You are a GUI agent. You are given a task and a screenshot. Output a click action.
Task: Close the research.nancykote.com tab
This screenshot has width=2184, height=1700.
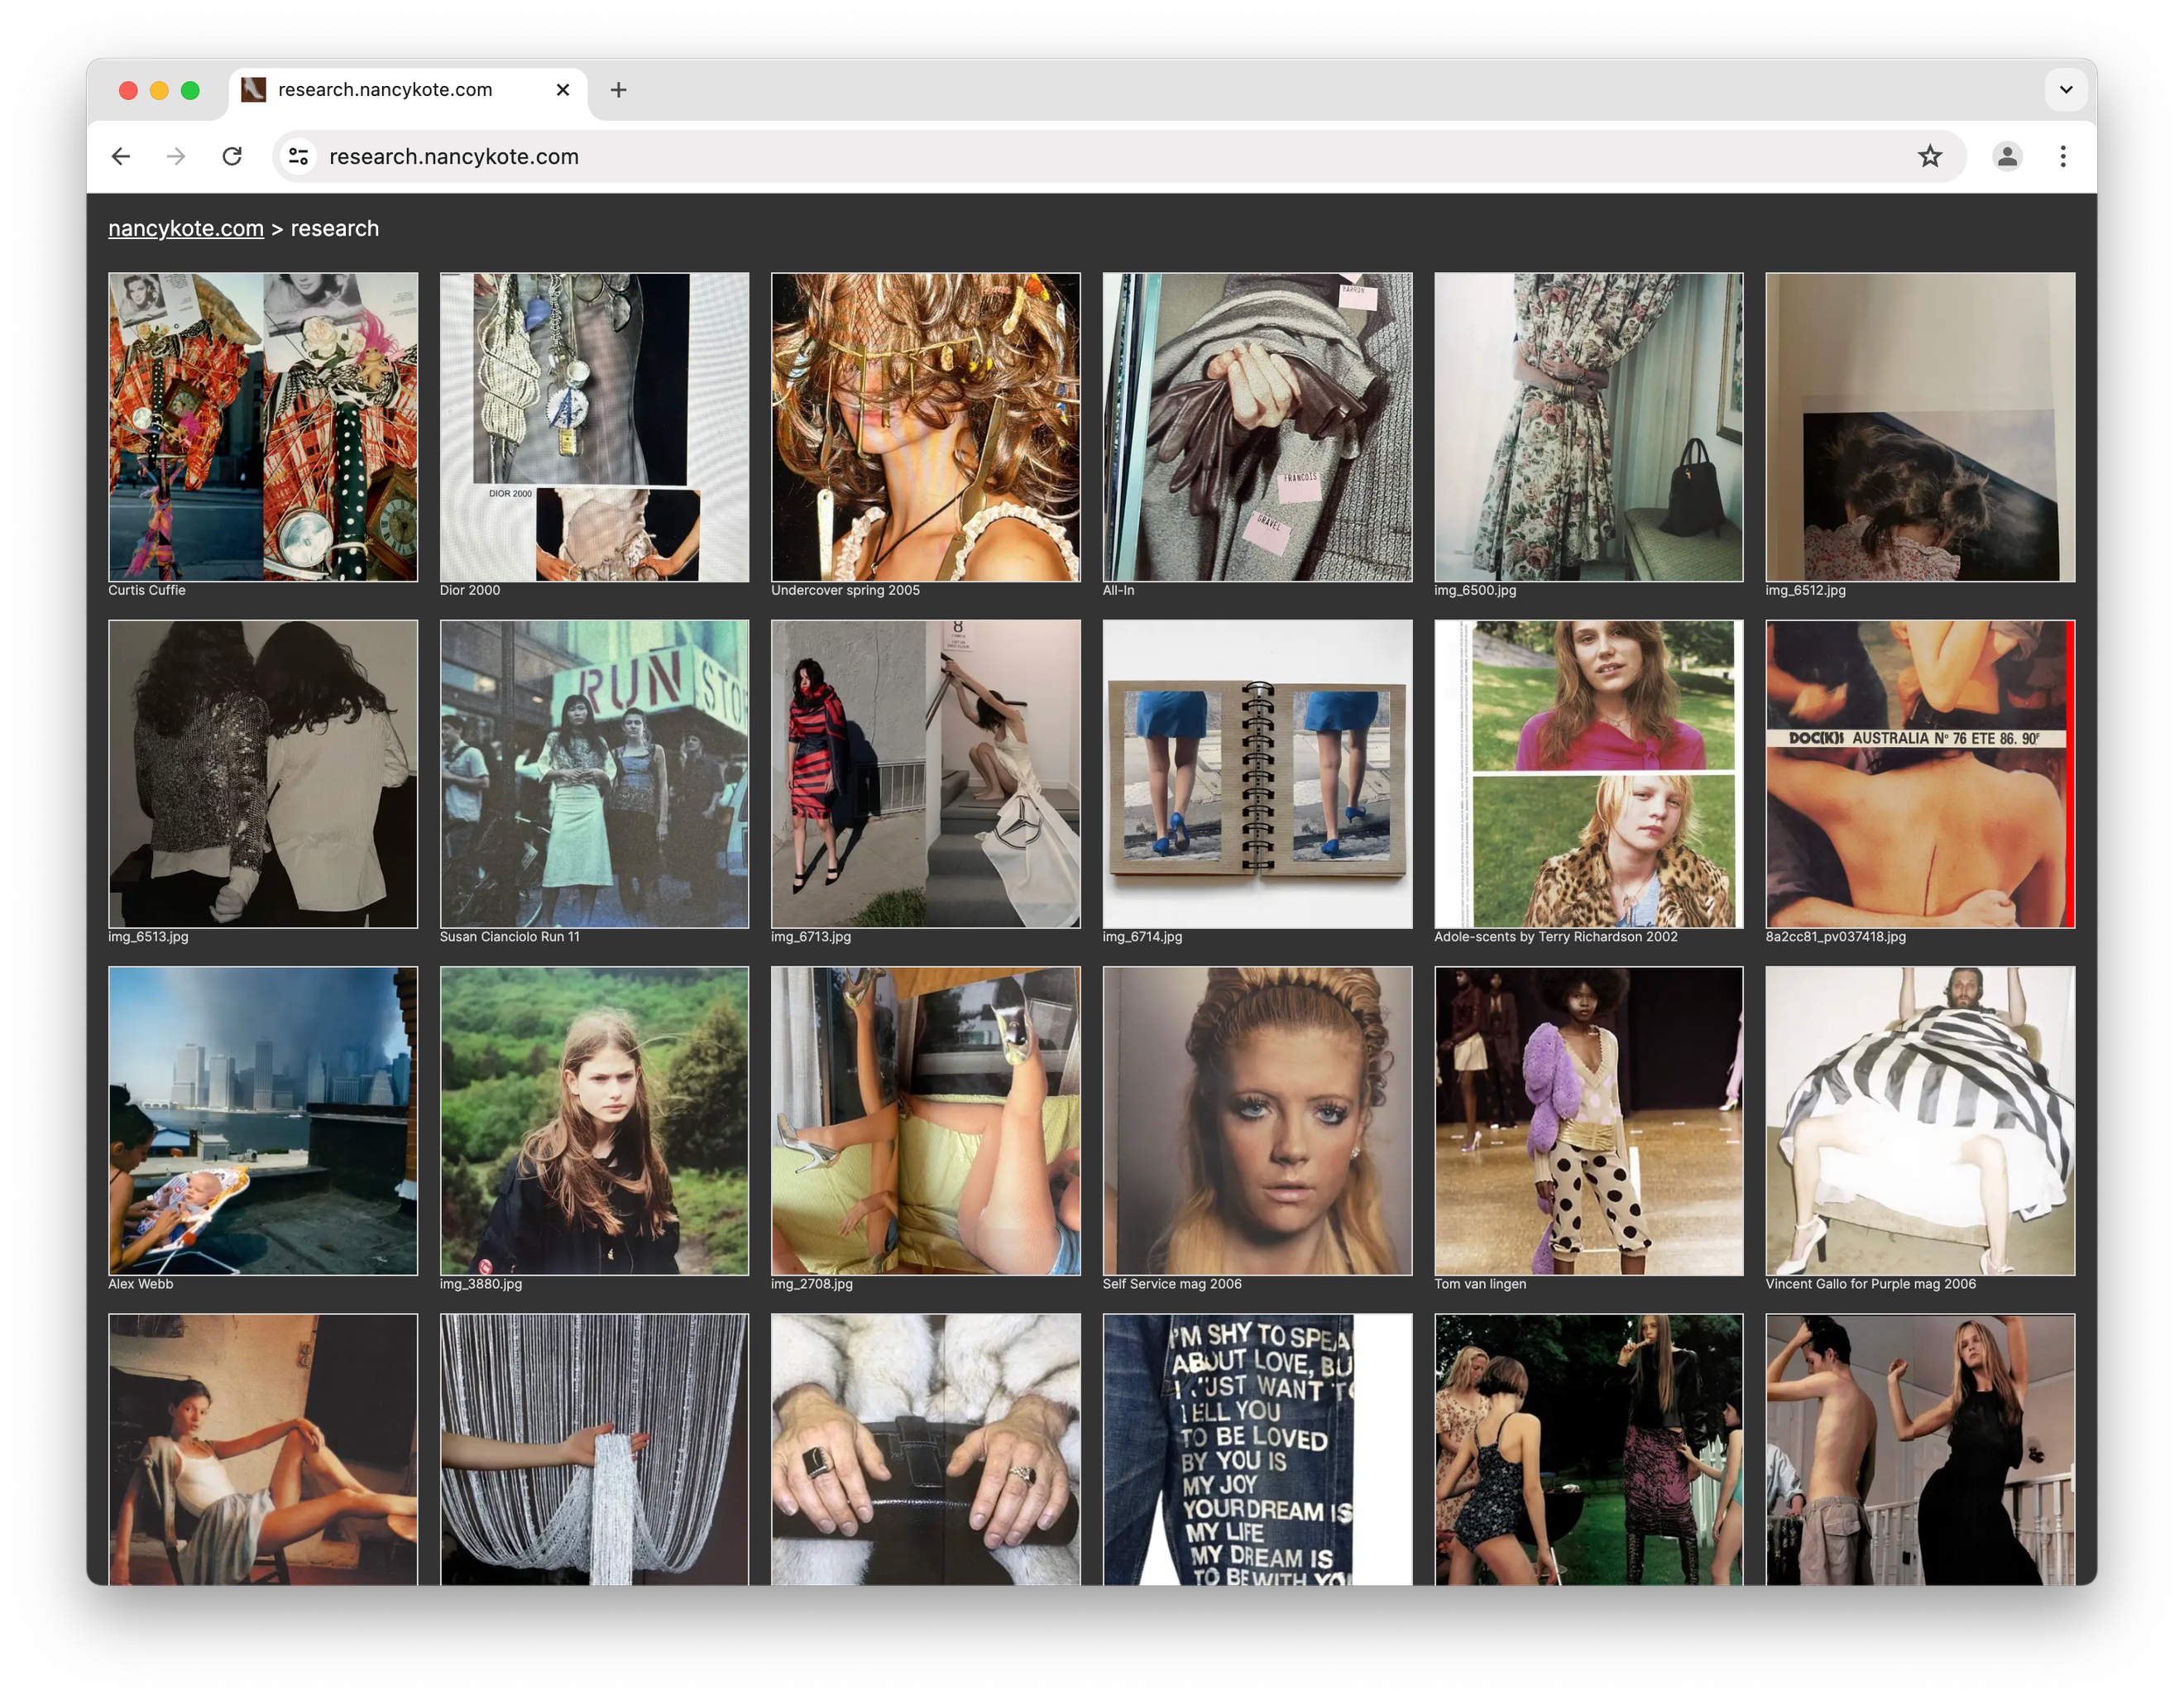(563, 90)
